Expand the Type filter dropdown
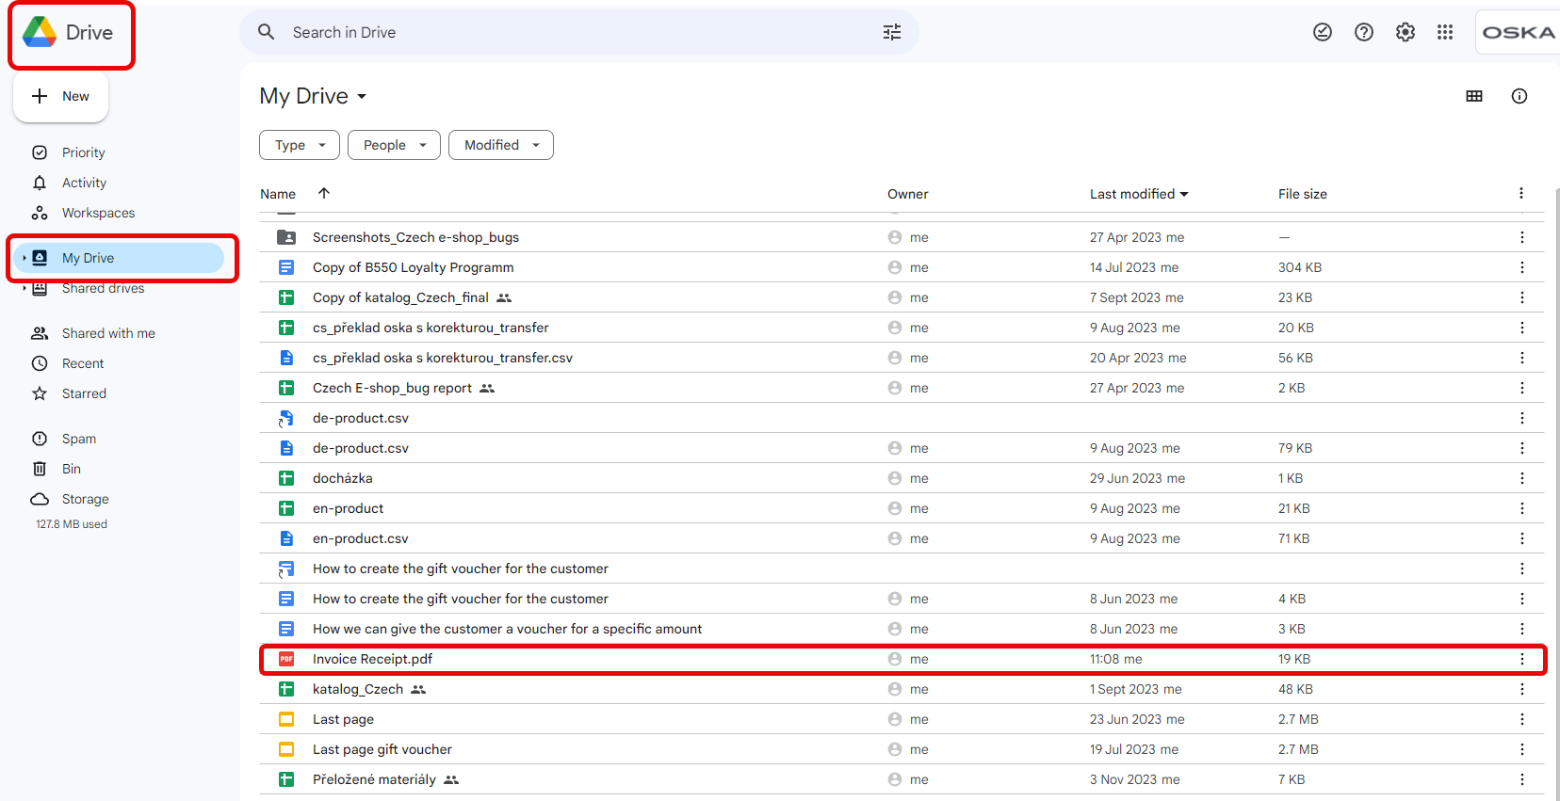 coord(299,145)
